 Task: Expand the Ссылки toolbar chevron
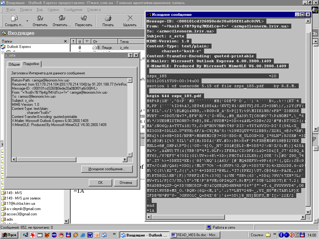pos(274,234)
